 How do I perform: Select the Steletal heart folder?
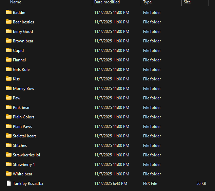[x=24, y=136]
